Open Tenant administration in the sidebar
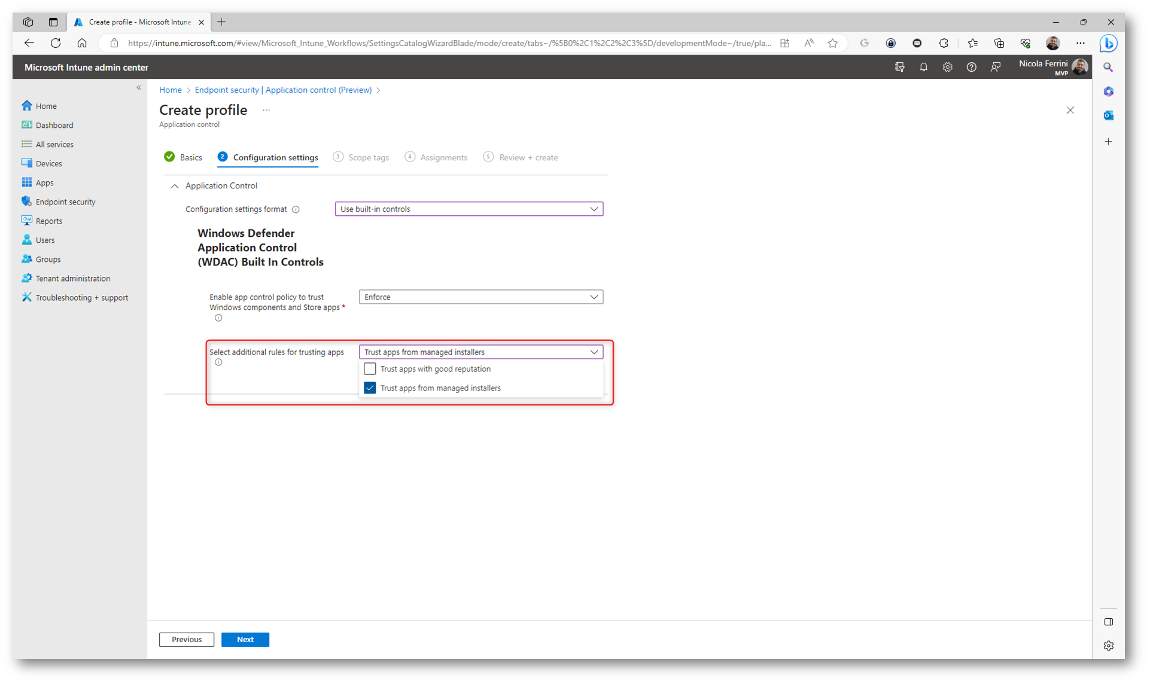Screen dimensions: 1150x684 click(x=66, y=278)
